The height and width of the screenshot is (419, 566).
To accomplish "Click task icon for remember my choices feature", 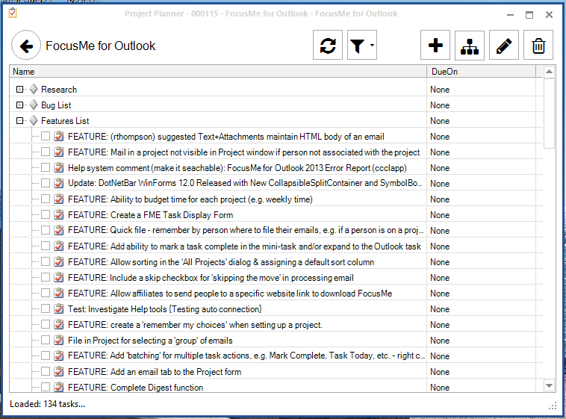I will (58, 324).
